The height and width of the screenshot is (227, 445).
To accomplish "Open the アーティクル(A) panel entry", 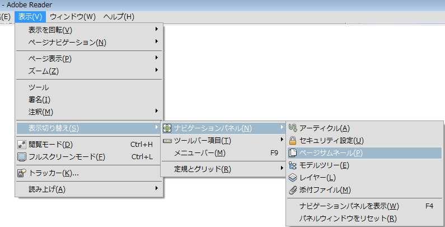I will pyautogui.click(x=365, y=128).
